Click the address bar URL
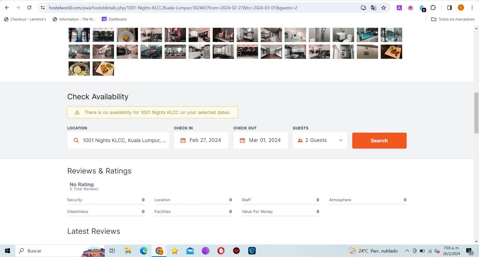Viewport: 479px width, 257px height. [173, 8]
